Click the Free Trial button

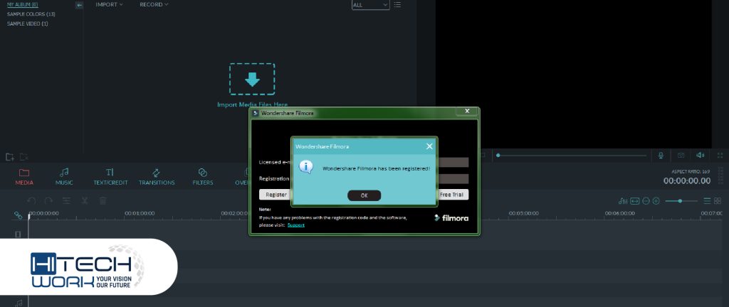[453, 195]
